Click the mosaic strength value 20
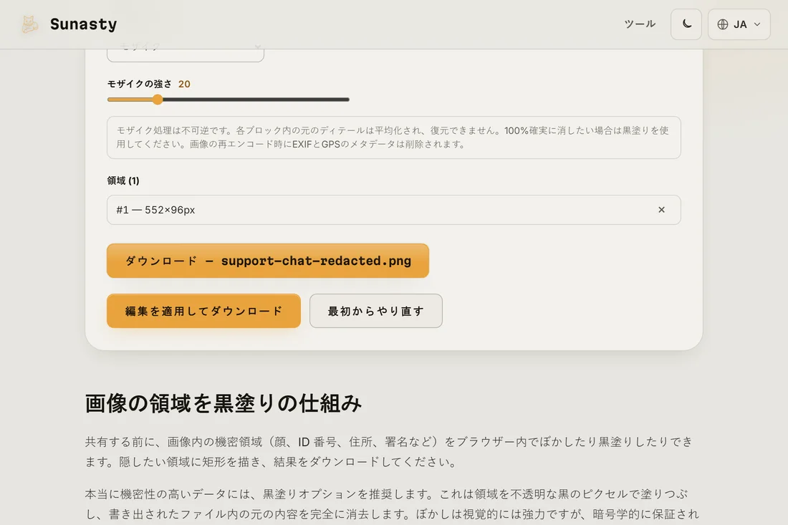Screen dimensions: 788x525 tap(184, 84)
